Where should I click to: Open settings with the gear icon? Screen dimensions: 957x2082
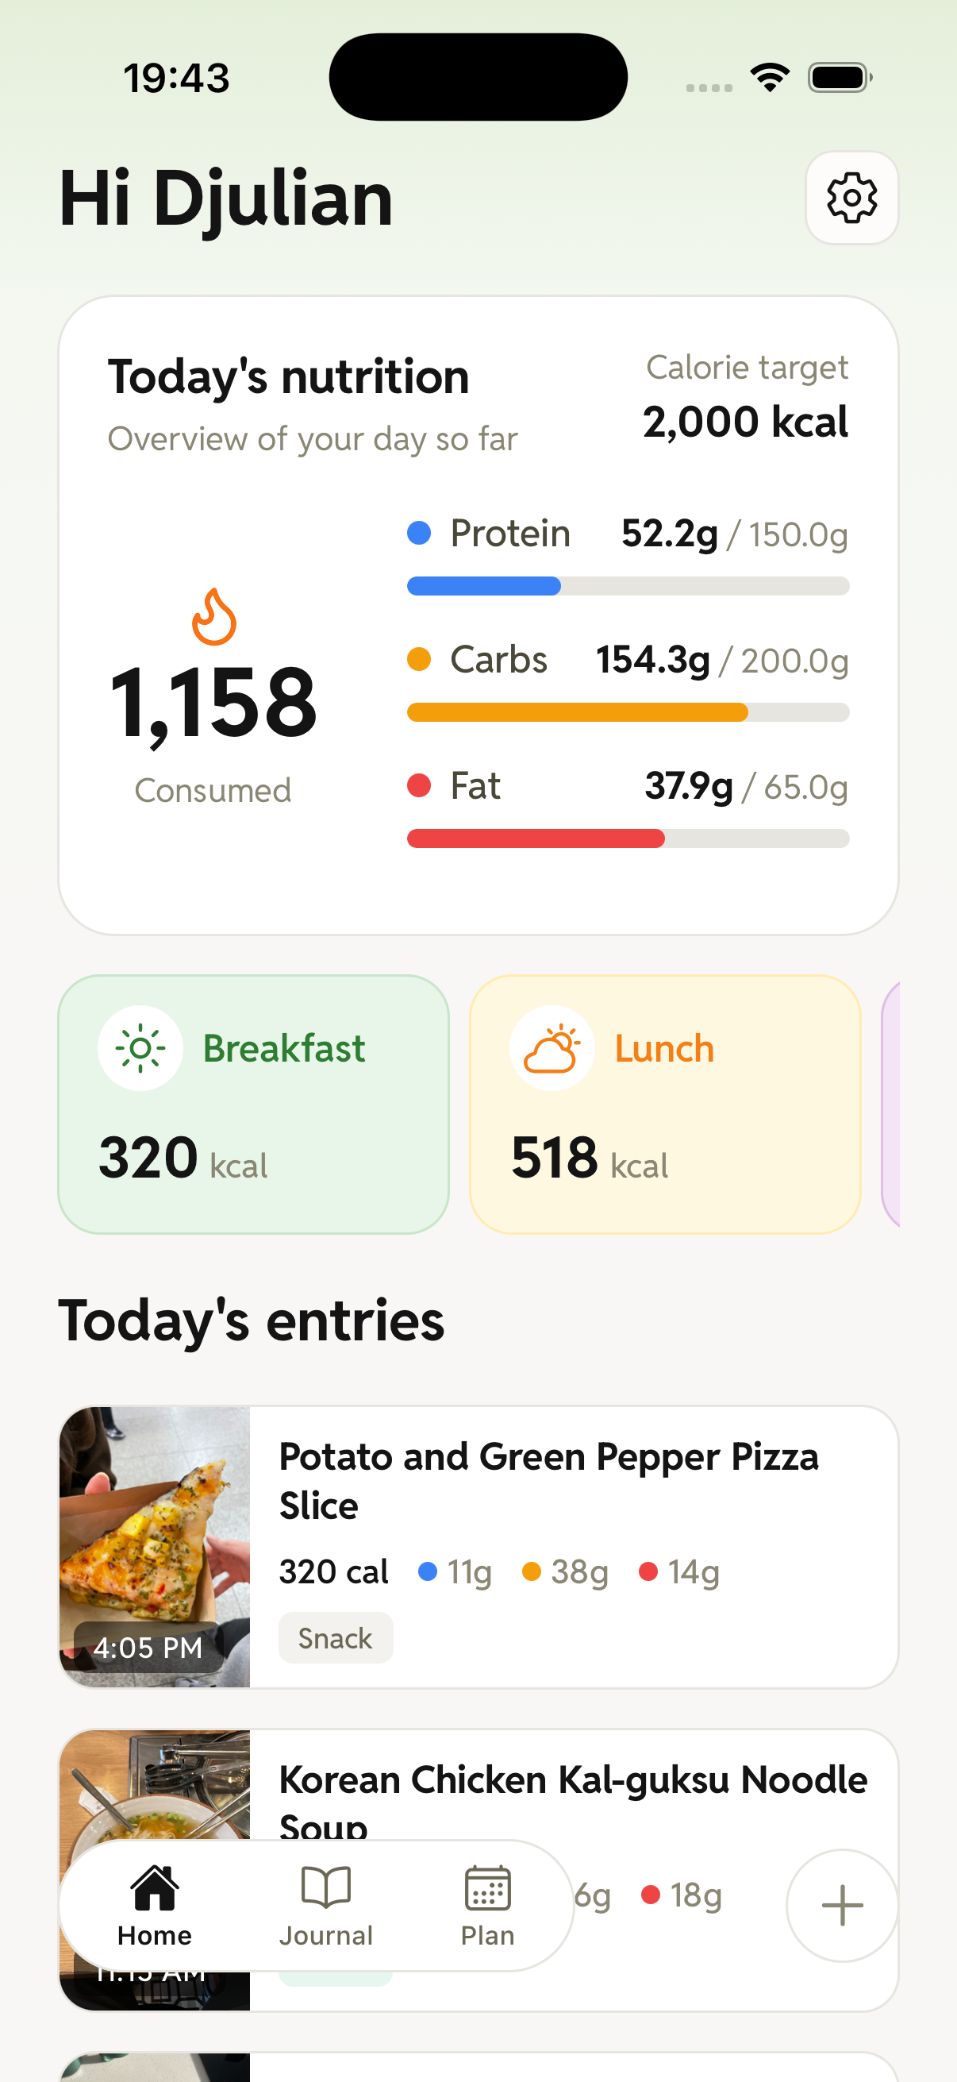pos(851,197)
